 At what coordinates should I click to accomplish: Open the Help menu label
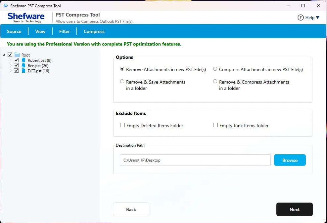coord(310,18)
